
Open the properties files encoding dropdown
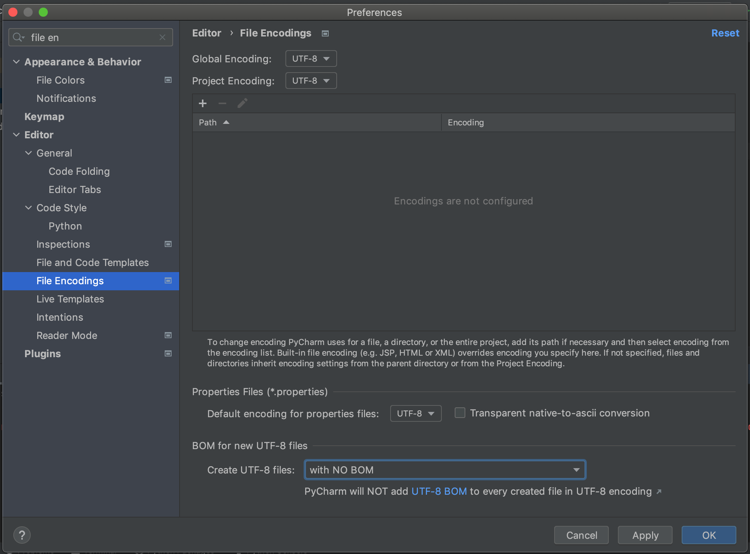[415, 413]
